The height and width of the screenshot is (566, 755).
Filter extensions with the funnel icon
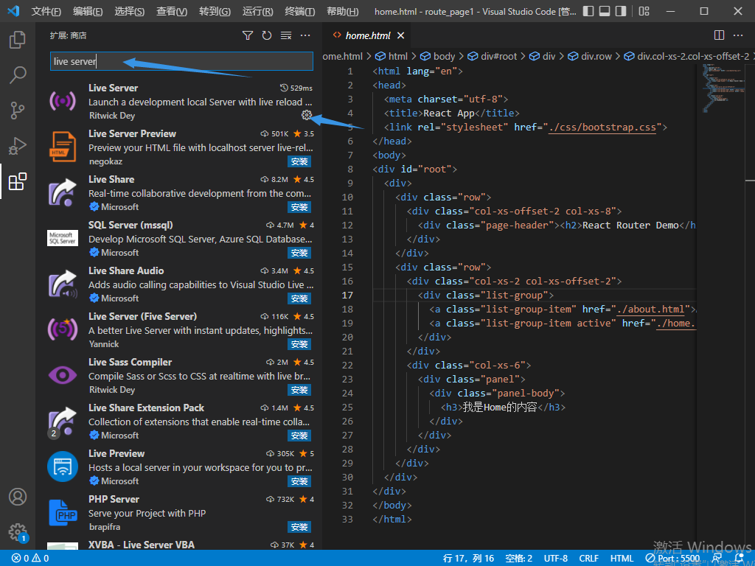(248, 35)
